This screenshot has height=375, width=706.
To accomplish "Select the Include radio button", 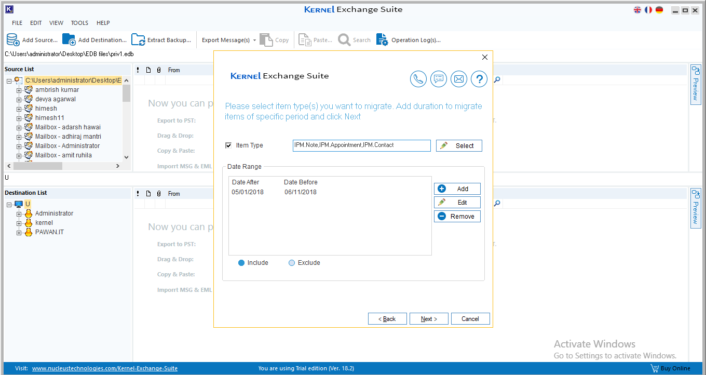I will [x=241, y=263].
